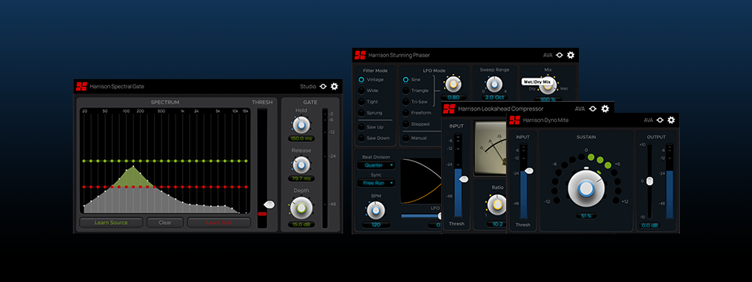This screenshot has width=752, height=282.
Task: Click the Depth knob in Spectral Gate
Action: [301, 208]
